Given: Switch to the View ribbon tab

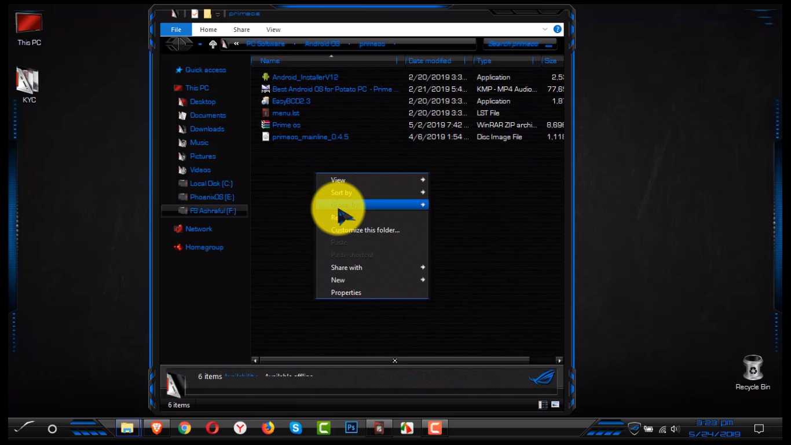Looking at the screenshot, I should point(273,30).
